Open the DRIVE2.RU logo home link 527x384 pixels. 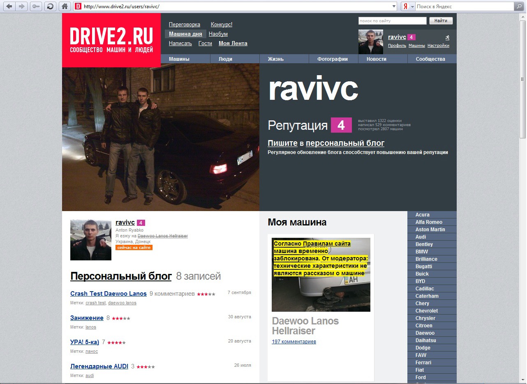[x=111, y=40]
